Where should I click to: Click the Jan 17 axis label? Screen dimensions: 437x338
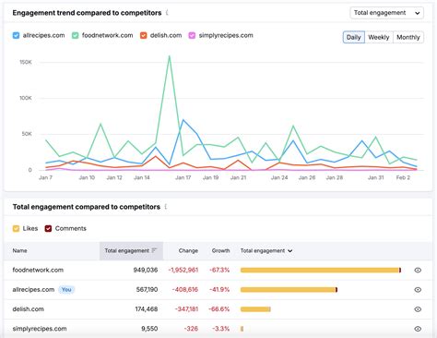(x=183, y=177)
